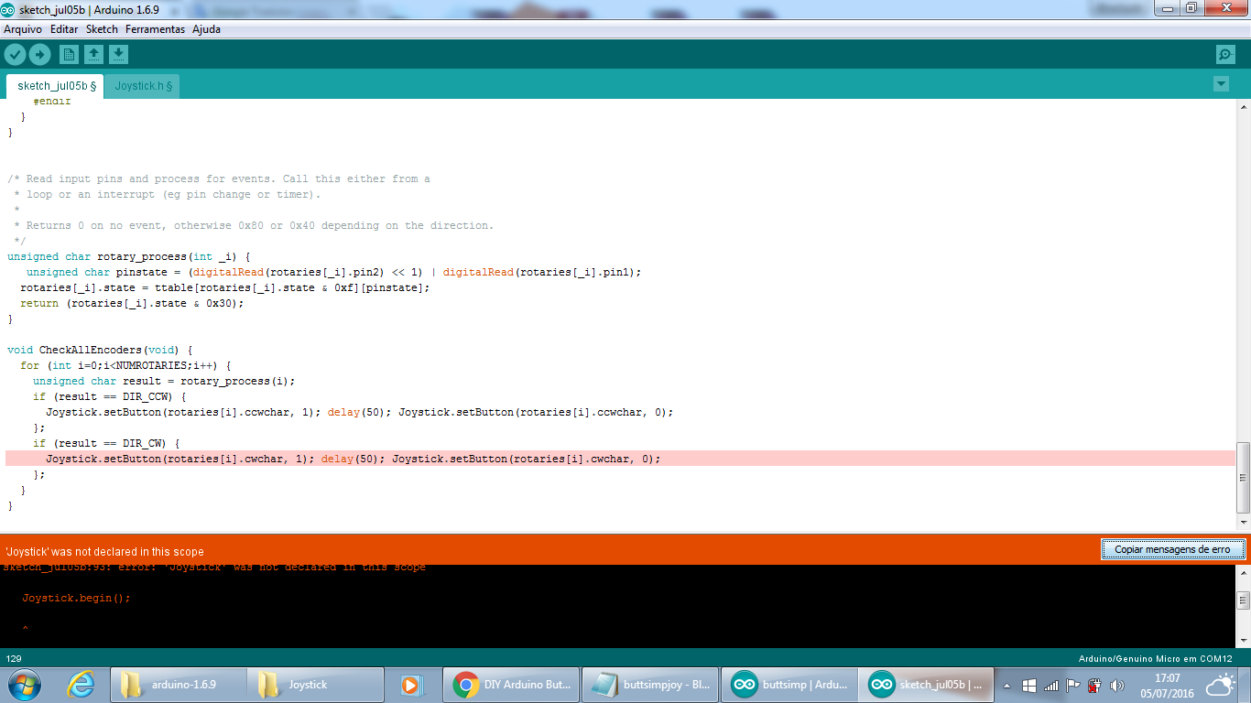The height and width of the screenshot is (703, 1251).
Task: Open the volume speaker tray icon
Action: click(1116, 685)
